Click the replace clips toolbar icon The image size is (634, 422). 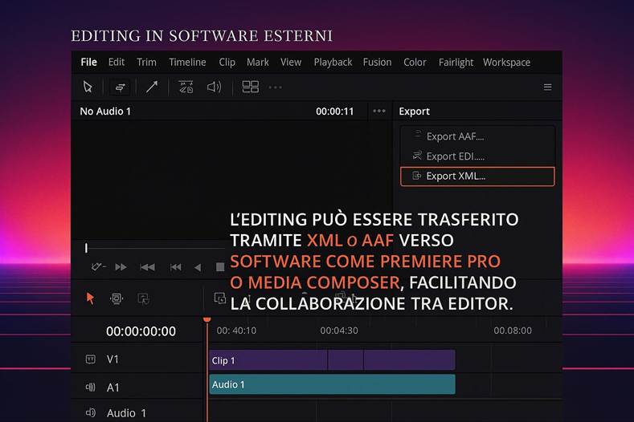click(186, 87)
